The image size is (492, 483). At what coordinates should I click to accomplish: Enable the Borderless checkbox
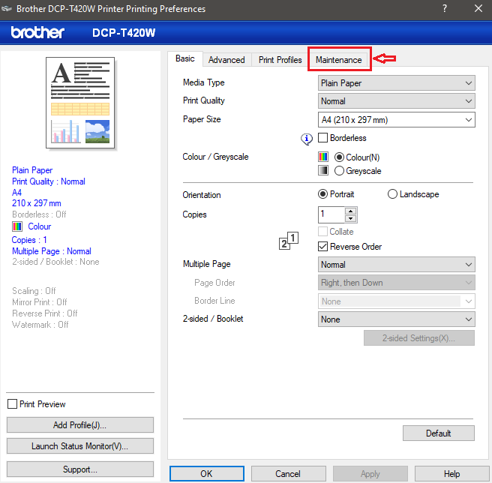pos(322,138)
